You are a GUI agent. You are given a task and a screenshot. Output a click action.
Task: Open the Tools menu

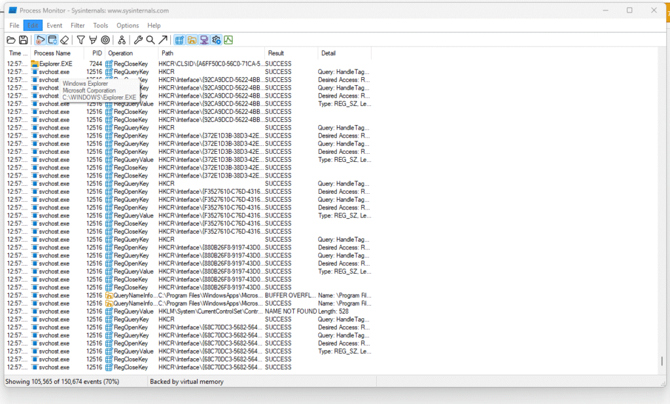pos(100,26)
